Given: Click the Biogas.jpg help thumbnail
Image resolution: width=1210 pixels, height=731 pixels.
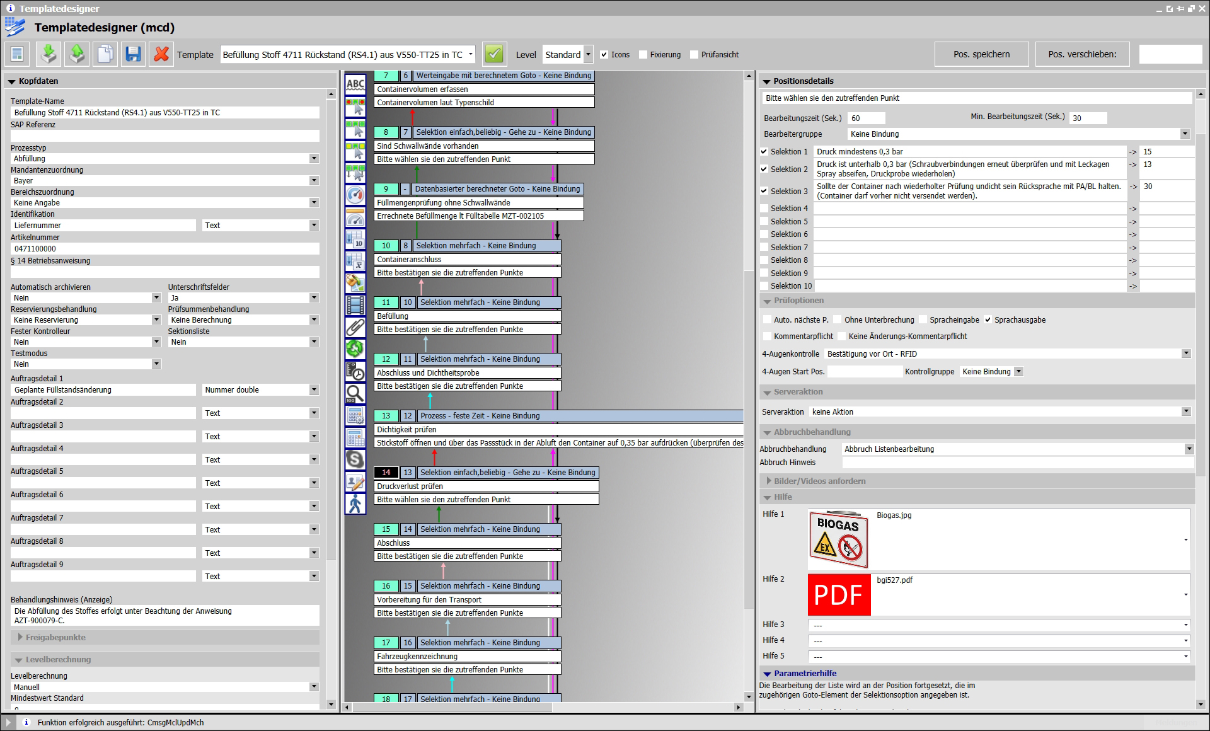Looking at the screenshot, I should pyautogui.click(x=839, y=539).
